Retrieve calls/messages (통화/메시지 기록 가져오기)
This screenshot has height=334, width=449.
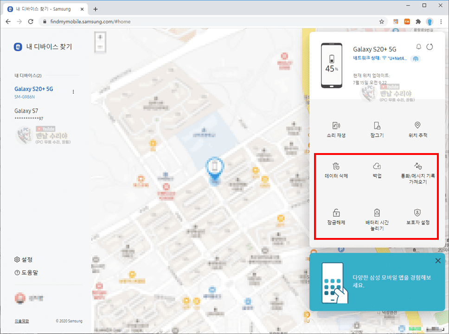pyautogui.click(x=418, y=173)
